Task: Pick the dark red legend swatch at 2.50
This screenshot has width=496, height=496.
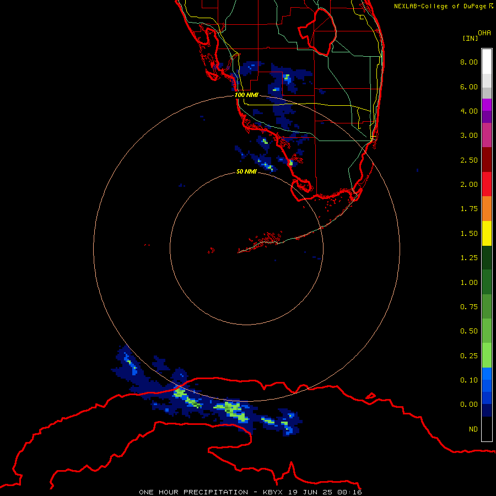Action: click(x=487, y=159)
